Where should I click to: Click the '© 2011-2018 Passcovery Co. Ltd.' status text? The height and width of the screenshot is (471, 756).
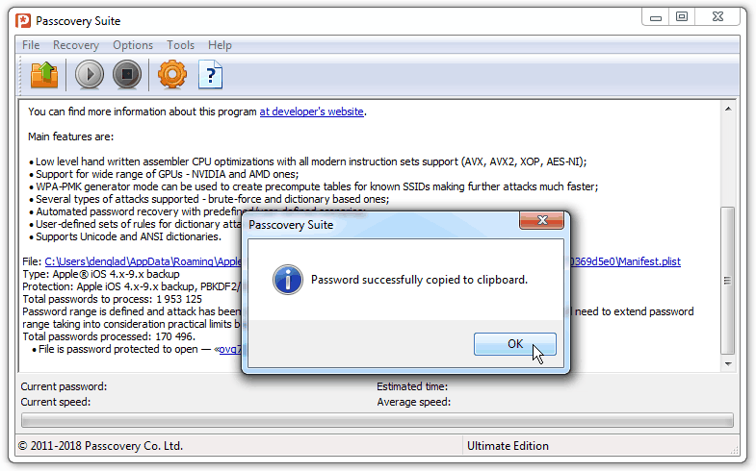(x=100, y=446)
